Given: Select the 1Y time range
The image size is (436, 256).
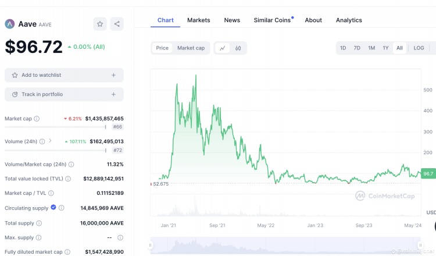Looking at the screenshot, I should (385, 48).
